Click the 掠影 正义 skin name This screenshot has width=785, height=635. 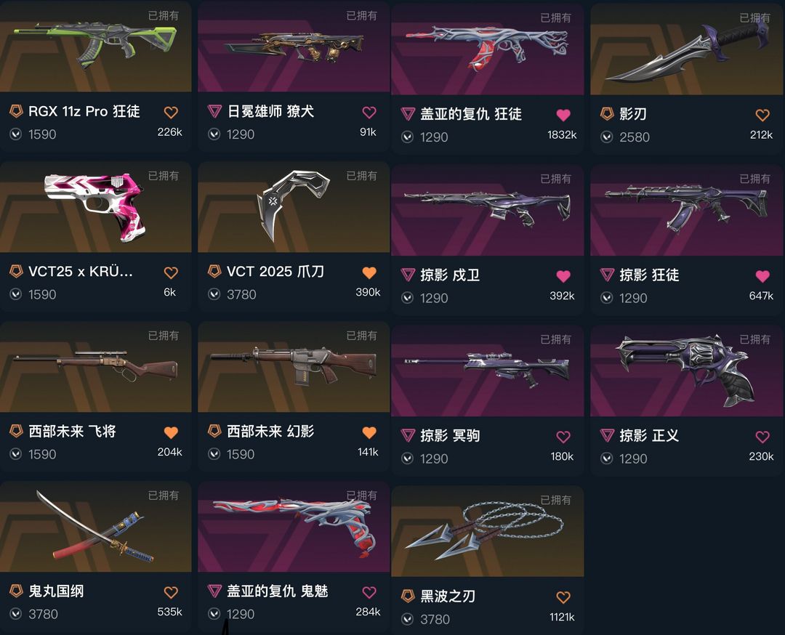pos(649,435)
